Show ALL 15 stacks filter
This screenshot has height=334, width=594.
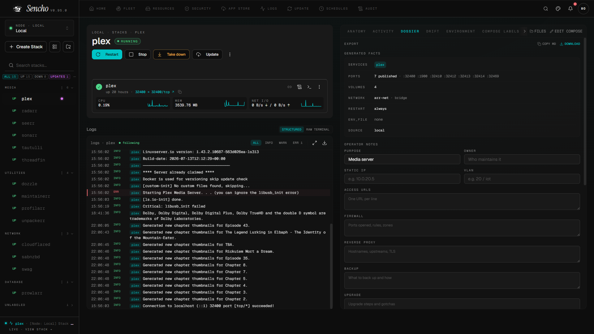[x=10, y=77]
